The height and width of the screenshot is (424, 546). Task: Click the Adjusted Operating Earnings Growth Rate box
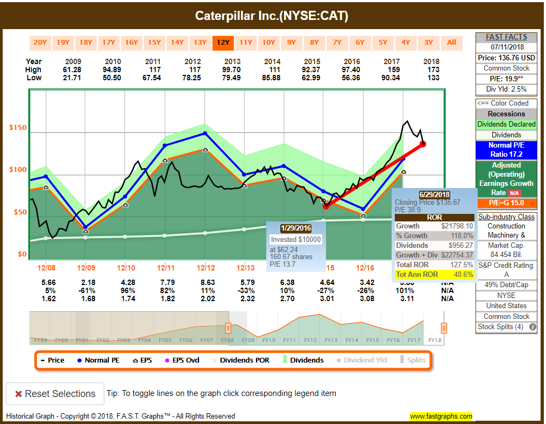(506, 179)
